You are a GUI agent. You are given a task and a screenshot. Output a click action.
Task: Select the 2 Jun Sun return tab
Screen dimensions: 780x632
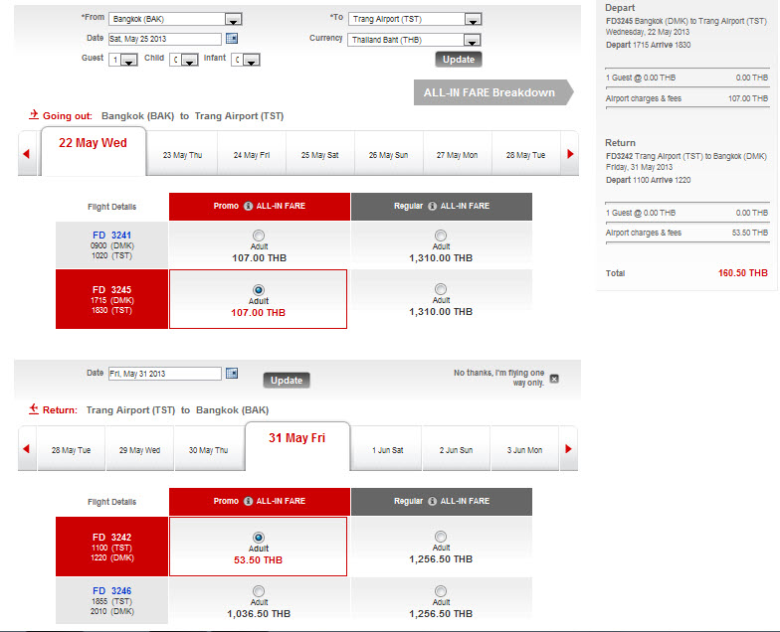(x=456, y=449)
